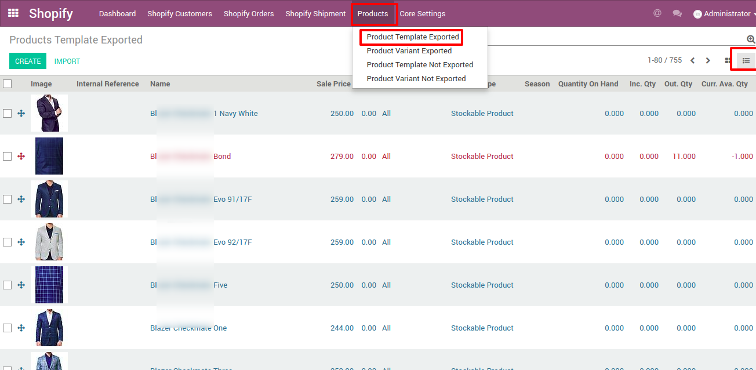This screenshot has width=756, height=370.
Task: Open the apps grid menu icon
Action: 13,13
